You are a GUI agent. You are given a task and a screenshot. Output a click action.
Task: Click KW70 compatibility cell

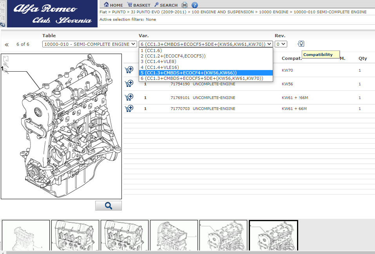pyautogui.click(x=287, y=70)
